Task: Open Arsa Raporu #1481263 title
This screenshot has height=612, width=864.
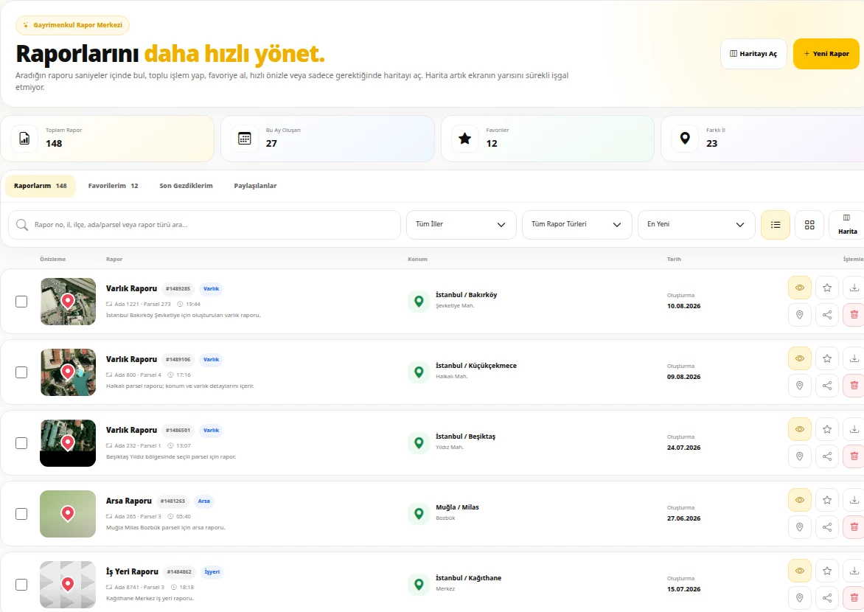Action: coord(129,501)
